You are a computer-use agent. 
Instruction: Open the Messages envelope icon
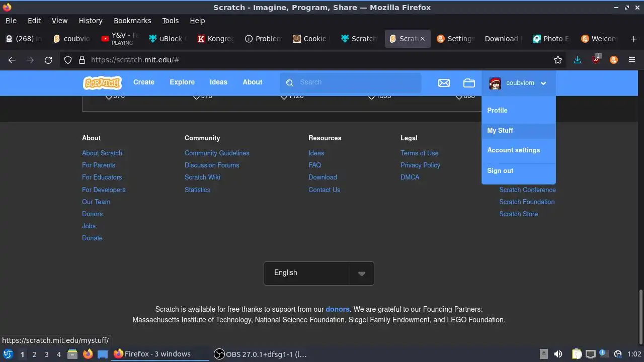click(x=444, y=83)
